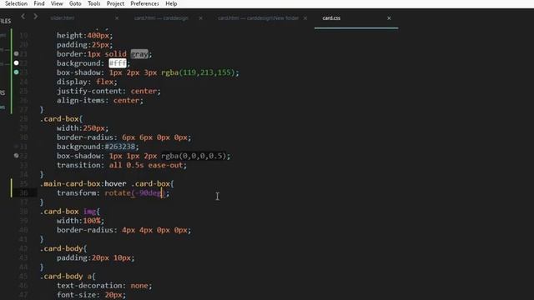The height and width of the screenshot is (300, 534).
Task: Click the align-items: center line
Action: click(100, 101)
